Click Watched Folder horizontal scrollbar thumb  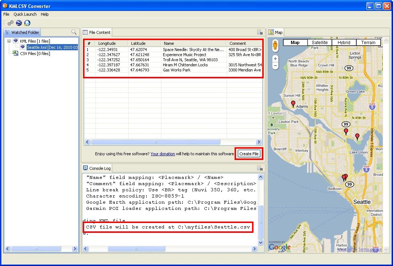tap(36, 249)
